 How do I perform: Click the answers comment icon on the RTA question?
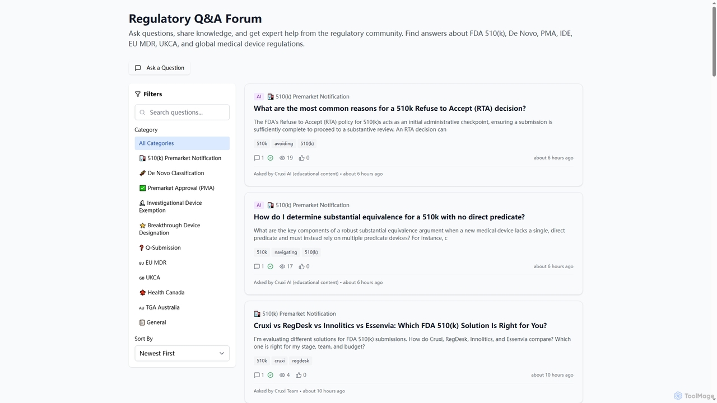point(257,158)
